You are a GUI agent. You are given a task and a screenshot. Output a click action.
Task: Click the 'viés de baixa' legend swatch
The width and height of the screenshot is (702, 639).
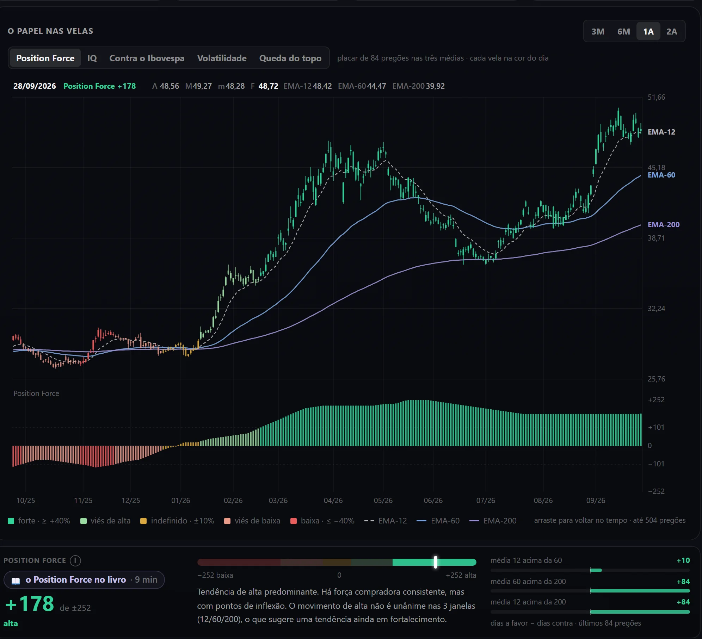coord(227,521)
